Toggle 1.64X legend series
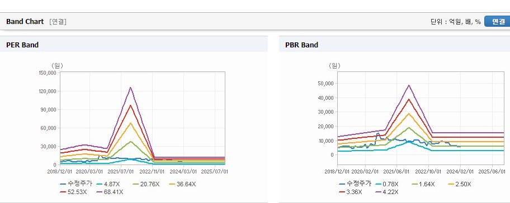Screen dimensions: 510x203 [423, 184]
